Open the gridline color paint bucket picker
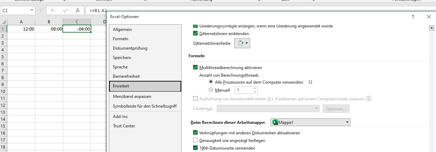Viewport: 436px width, 152px height. point(242,43)
